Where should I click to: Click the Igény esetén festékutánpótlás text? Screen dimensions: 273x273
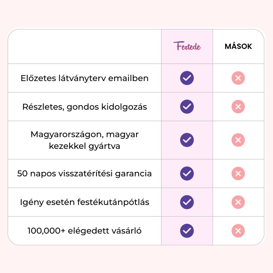[84, 202]
